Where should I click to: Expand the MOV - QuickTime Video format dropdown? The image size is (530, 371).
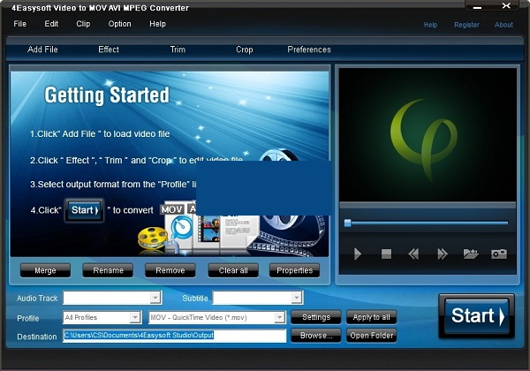pos(279,318)
